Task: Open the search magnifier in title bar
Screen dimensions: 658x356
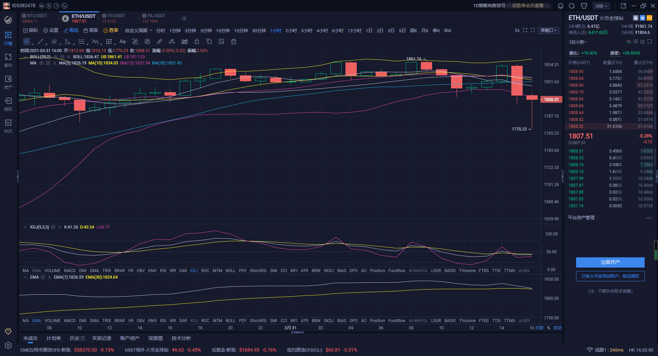Action: click(572, 6)
